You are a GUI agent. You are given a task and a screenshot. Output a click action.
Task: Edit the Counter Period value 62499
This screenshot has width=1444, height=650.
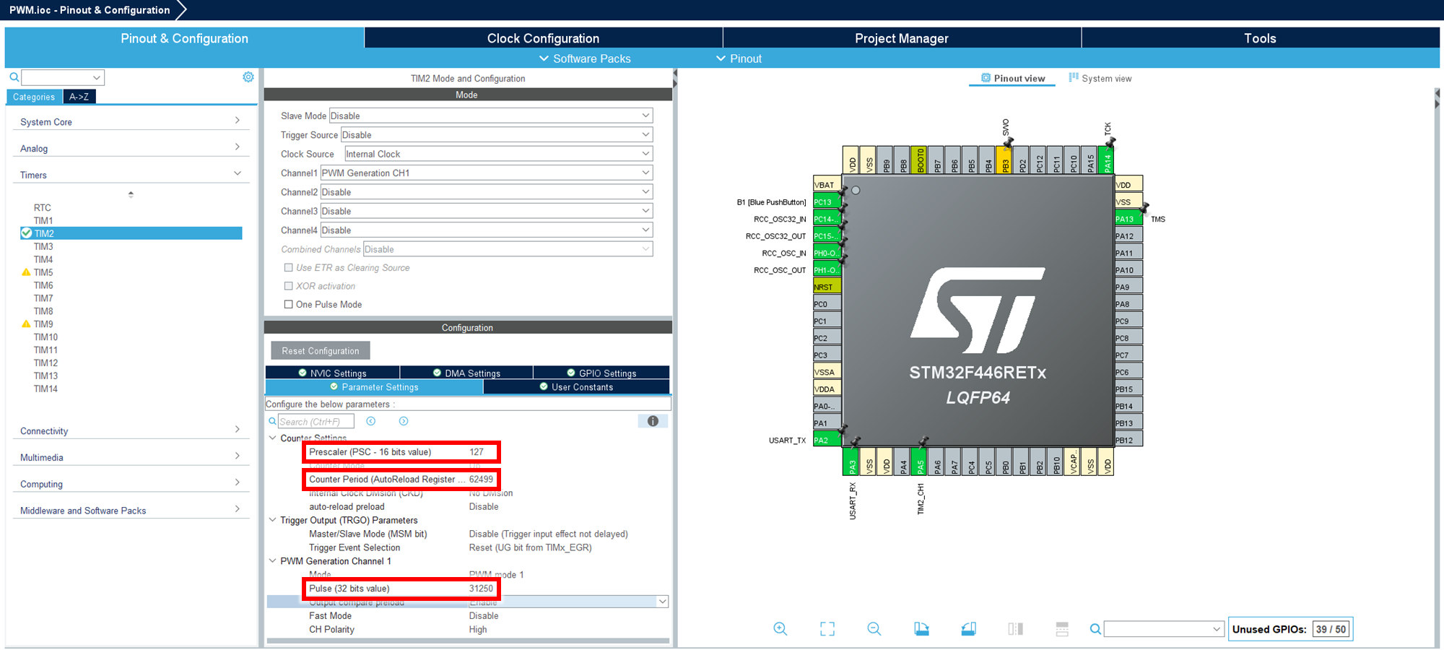tap(481, 479)
